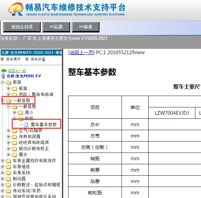
Task: Click the 前轮距 table cell
Action: [x=95, y=192]
